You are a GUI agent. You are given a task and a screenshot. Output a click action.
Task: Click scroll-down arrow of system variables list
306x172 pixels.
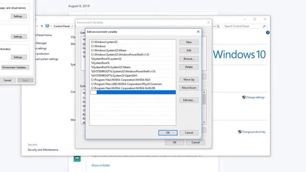[x=204, y=122]
